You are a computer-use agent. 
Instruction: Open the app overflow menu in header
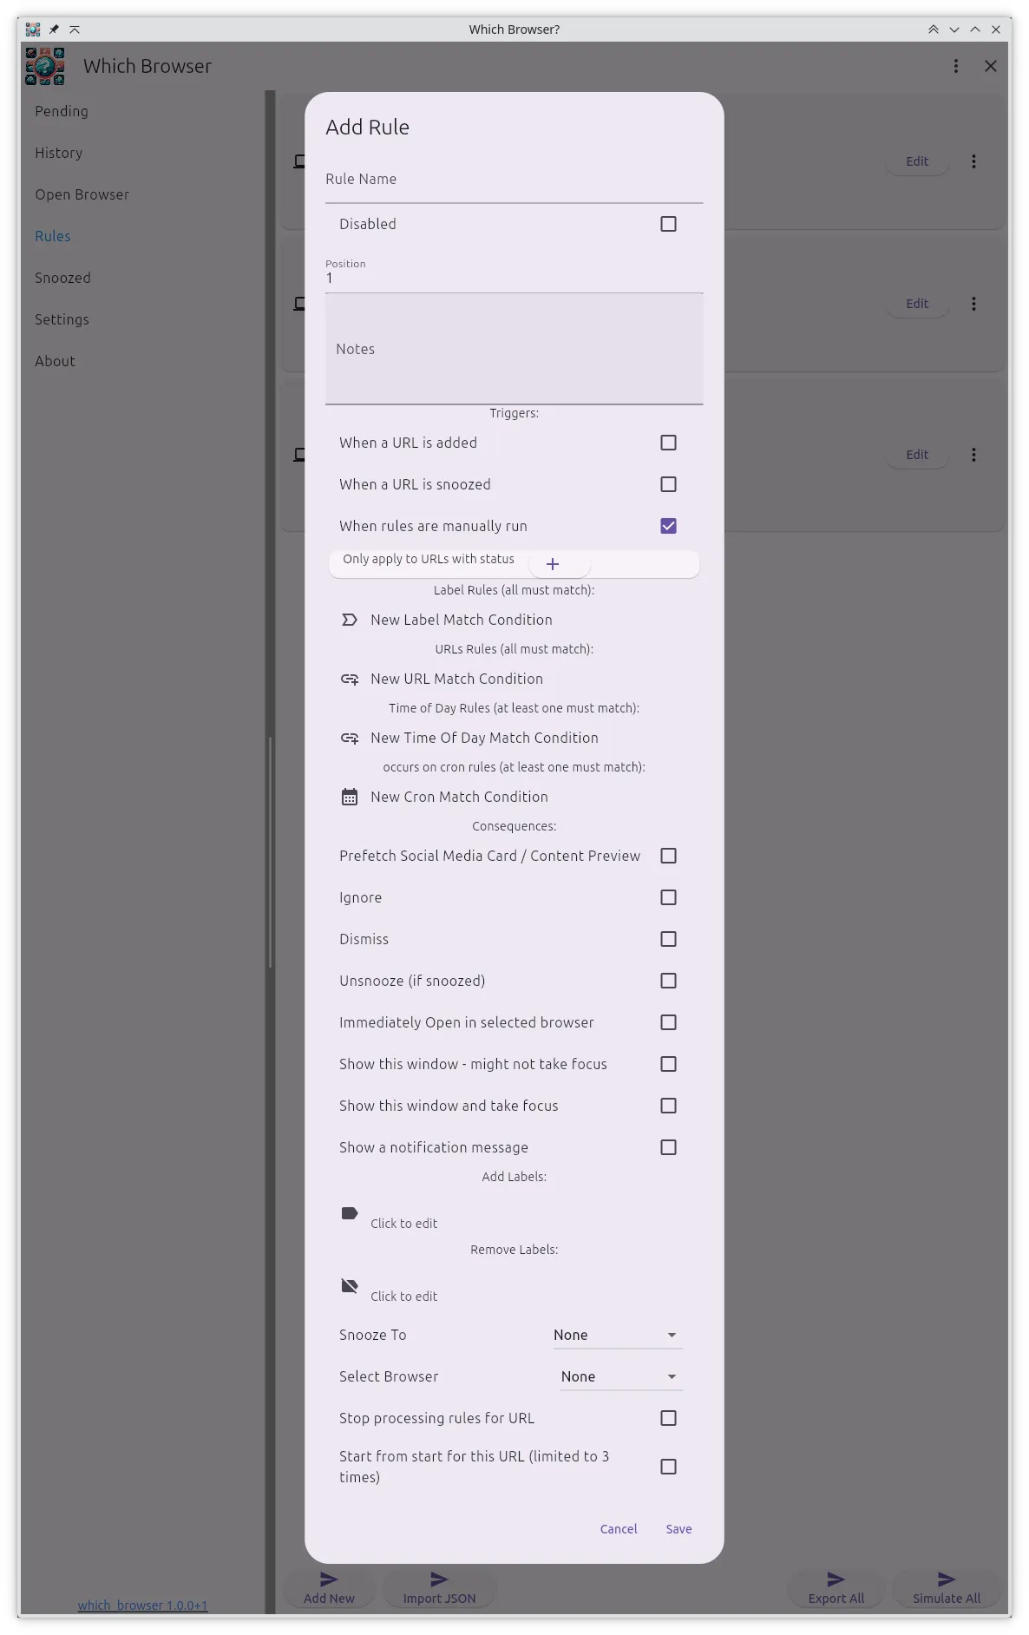pos(956,66)
